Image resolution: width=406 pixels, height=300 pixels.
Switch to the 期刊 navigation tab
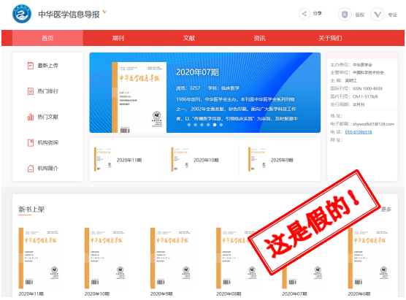[x=118, y=38]
